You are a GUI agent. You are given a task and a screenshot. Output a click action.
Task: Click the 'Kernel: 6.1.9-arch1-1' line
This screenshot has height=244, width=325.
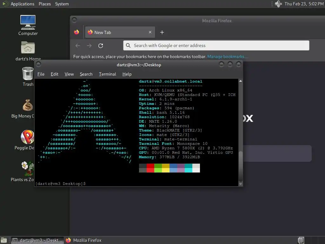pyautogui.click(x=166, y=99)
